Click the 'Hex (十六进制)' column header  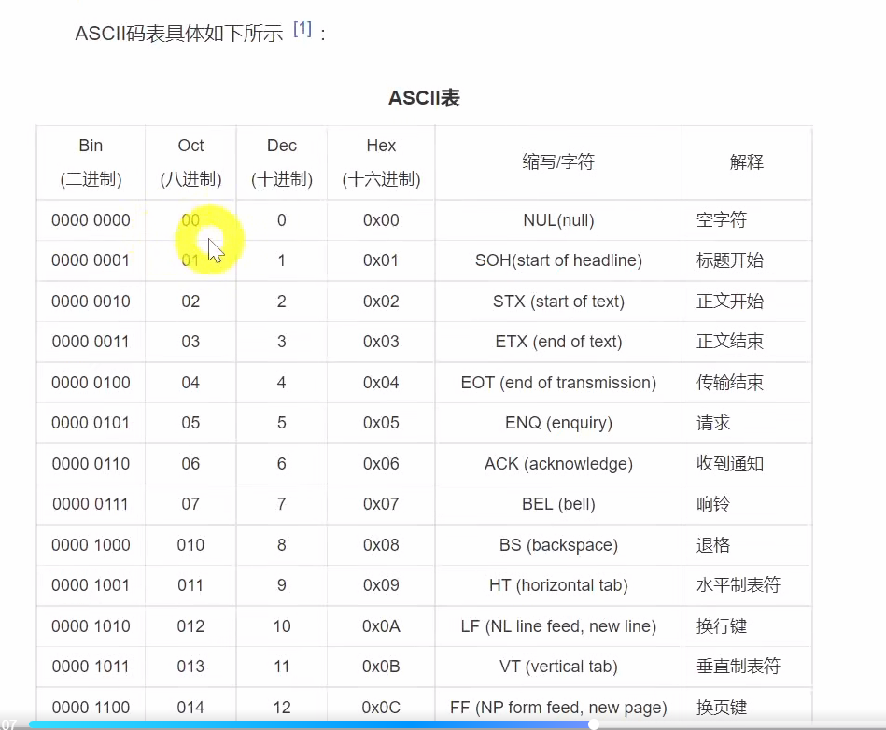pos(381,162)
